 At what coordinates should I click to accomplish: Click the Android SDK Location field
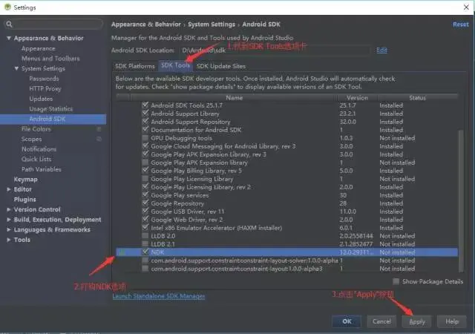275,50
